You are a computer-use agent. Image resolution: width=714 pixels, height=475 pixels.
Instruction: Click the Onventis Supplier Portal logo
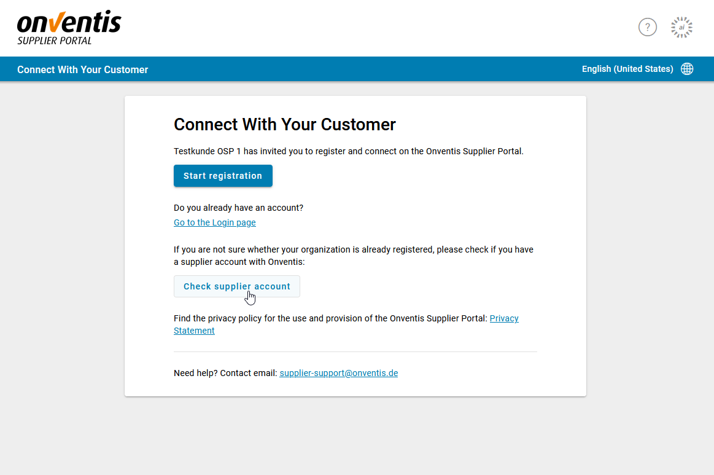[69, 27]
